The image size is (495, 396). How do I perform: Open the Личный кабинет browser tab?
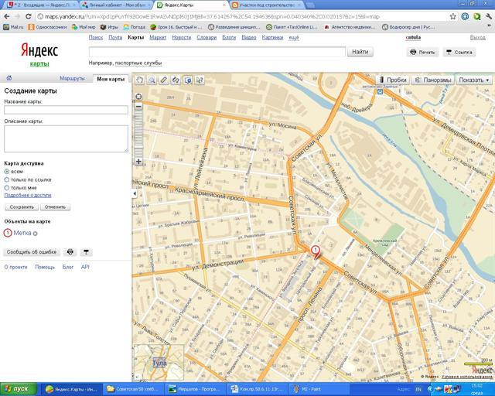click(116, 5)
